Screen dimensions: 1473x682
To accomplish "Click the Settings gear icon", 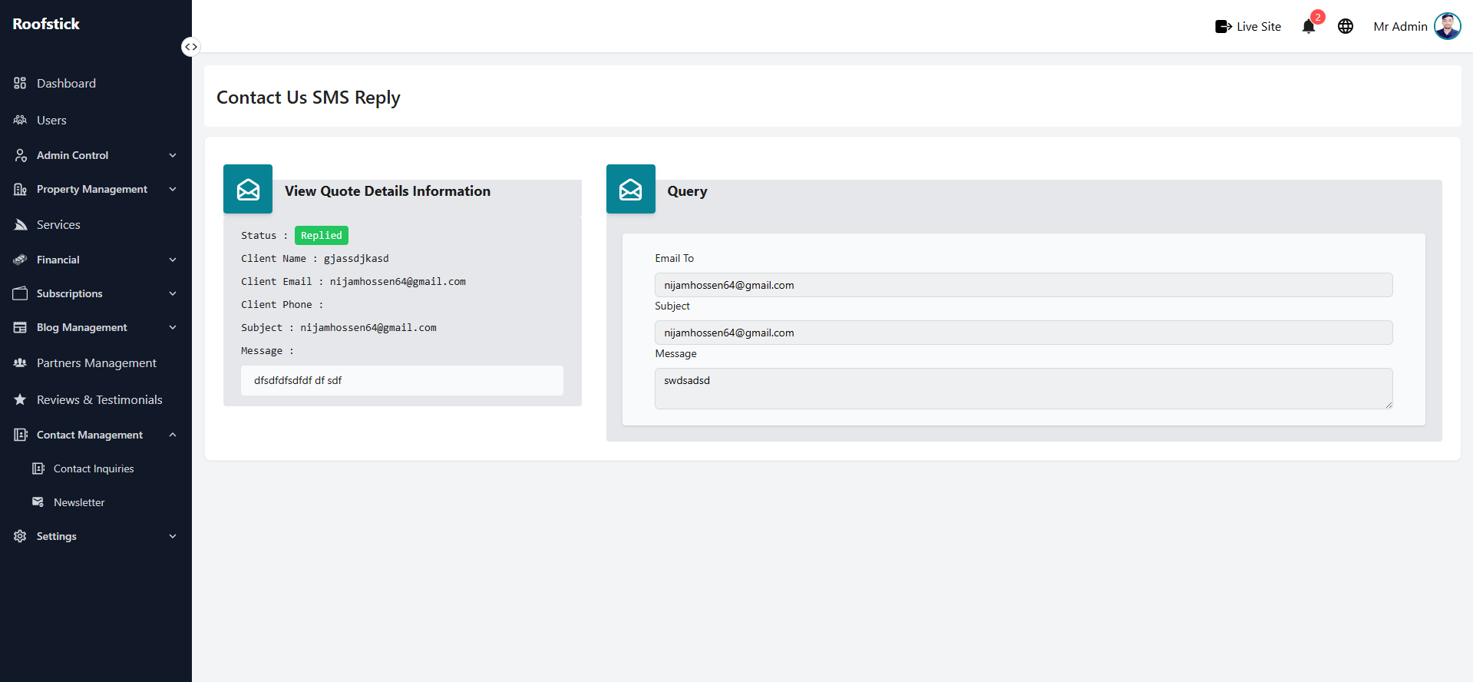I will coord(20,536).
